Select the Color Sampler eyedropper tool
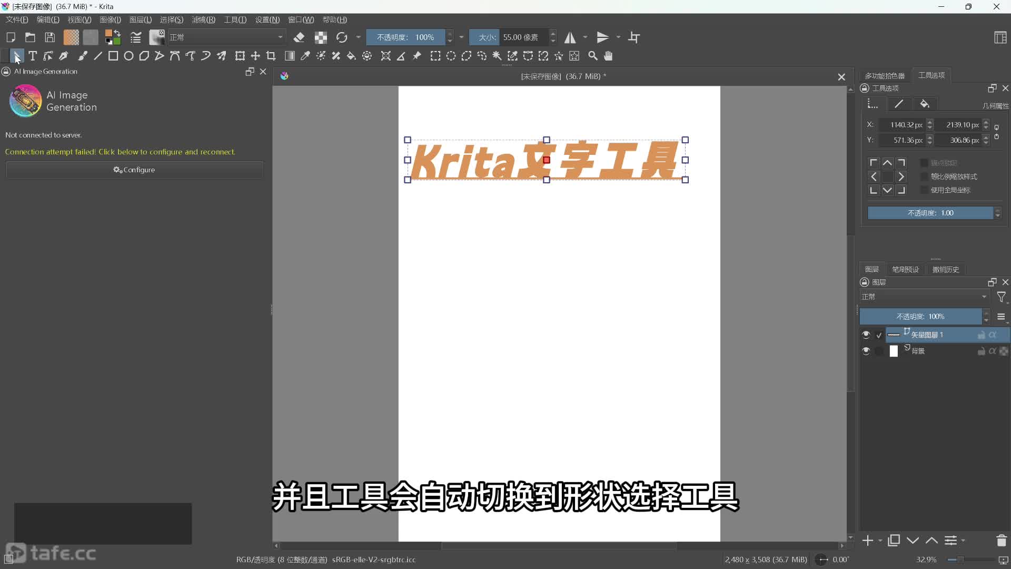The height and width of the screenshot is (569, 1011). pyautogui.click(x=305, y=56)
